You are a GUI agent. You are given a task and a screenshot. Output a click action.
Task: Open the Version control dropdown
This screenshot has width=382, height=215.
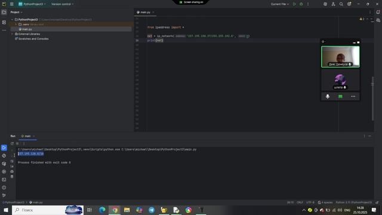pos(62,4)
